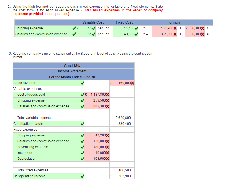Click the red X beside 882,300
The width and height of the screenshot is (232, 185).
(x=108, y=106)
